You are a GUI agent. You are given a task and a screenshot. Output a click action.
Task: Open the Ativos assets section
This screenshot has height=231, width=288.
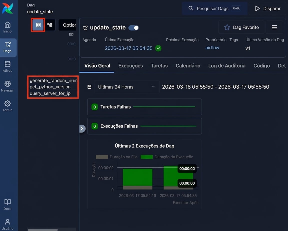point(7,67)
